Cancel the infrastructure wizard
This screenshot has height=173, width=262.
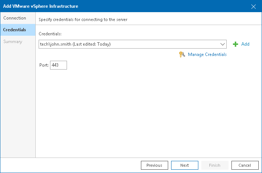click(x=245, y=165)
